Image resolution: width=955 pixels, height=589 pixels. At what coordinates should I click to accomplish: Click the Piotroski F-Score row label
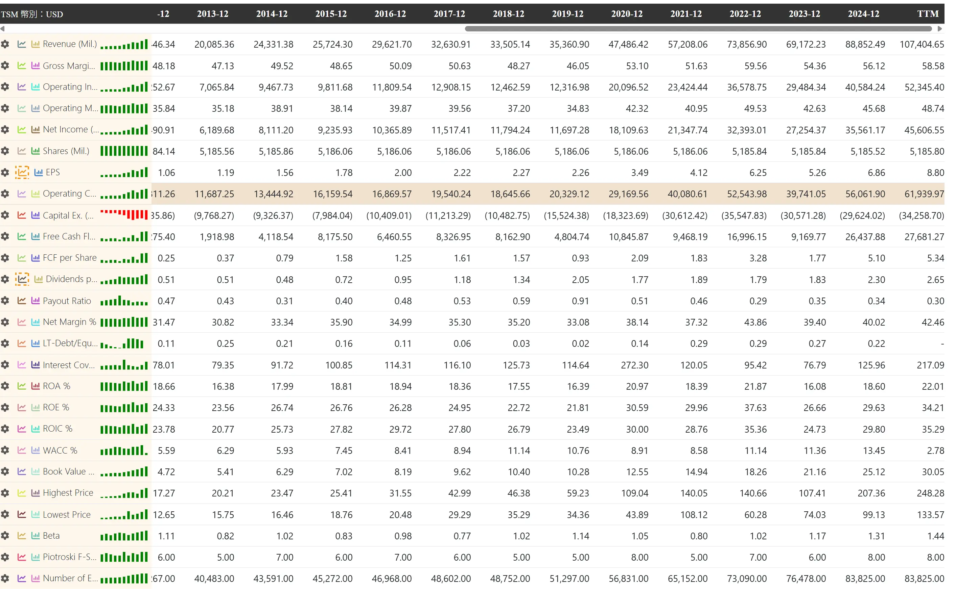click(x=69, y=557)
